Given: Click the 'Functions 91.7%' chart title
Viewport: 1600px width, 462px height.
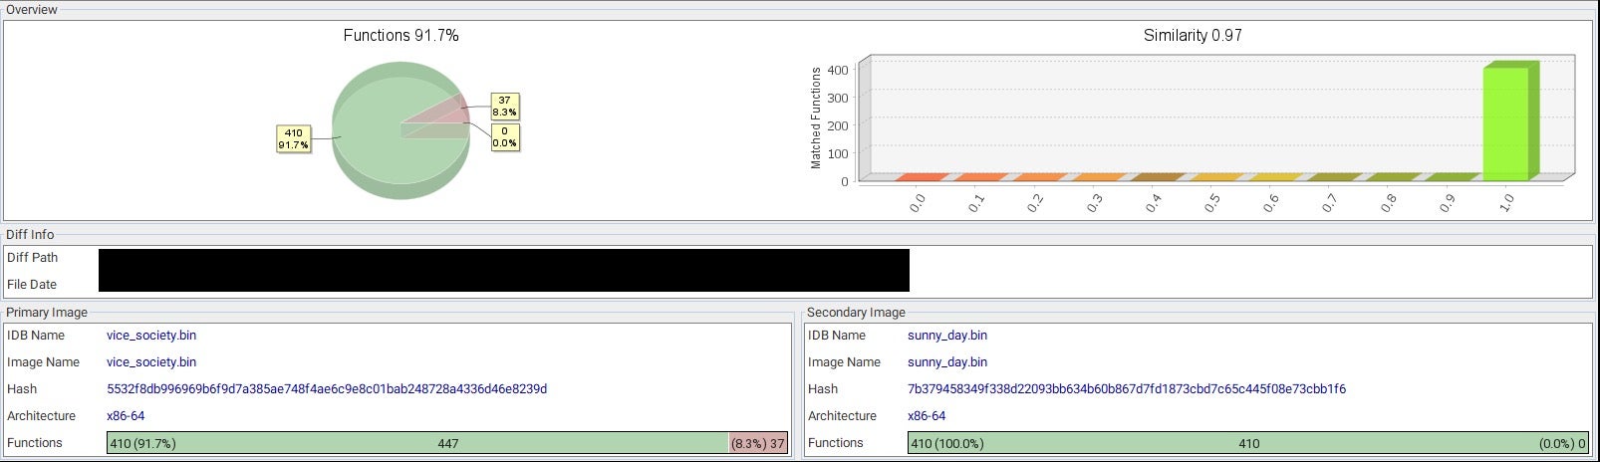Looking at the screenshot, I should (x=400, y=35).
